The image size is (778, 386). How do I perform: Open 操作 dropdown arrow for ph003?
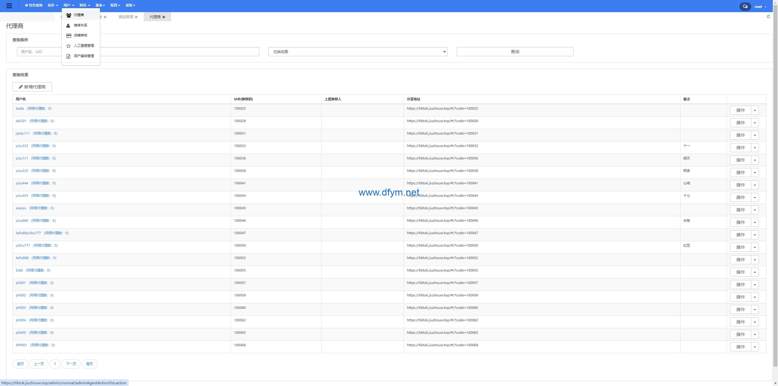click(755, 309)
